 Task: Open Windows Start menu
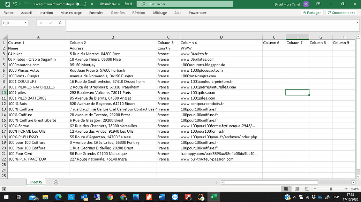click(6, 197)
